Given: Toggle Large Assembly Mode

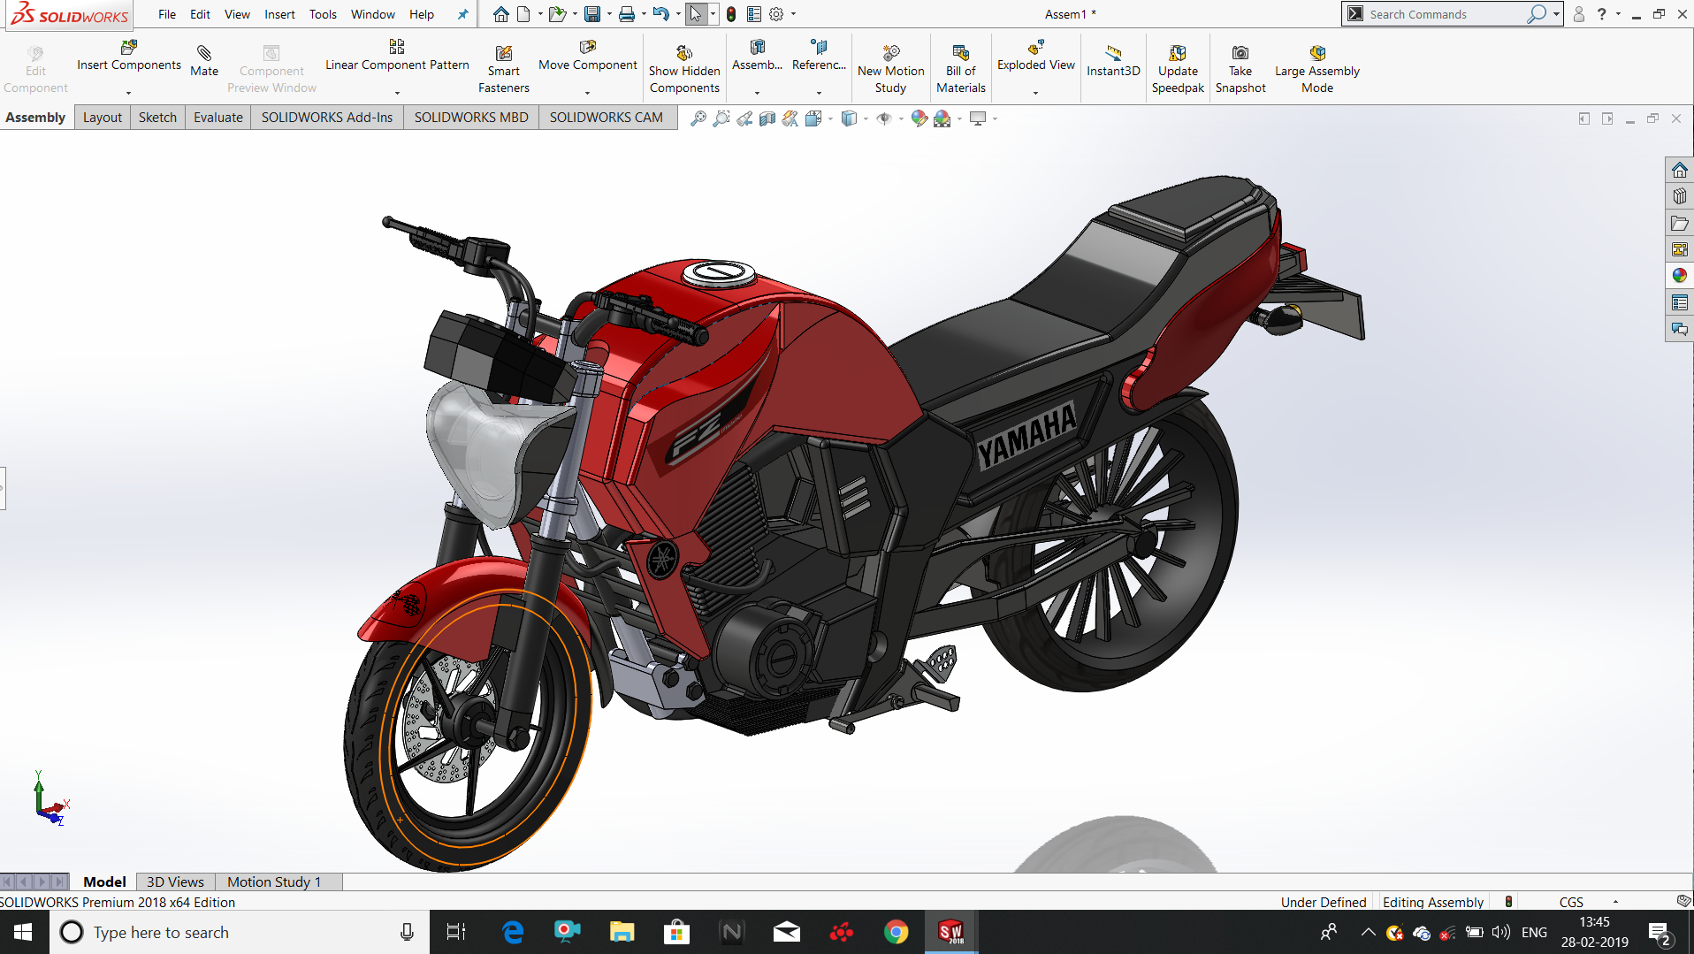Looking at the screenshot, I should pyautogui.click(x=1316, y=66).
